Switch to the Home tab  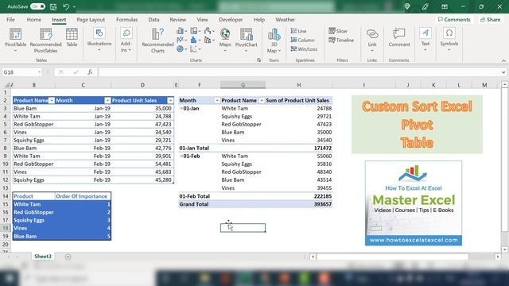tap(33, 20)
